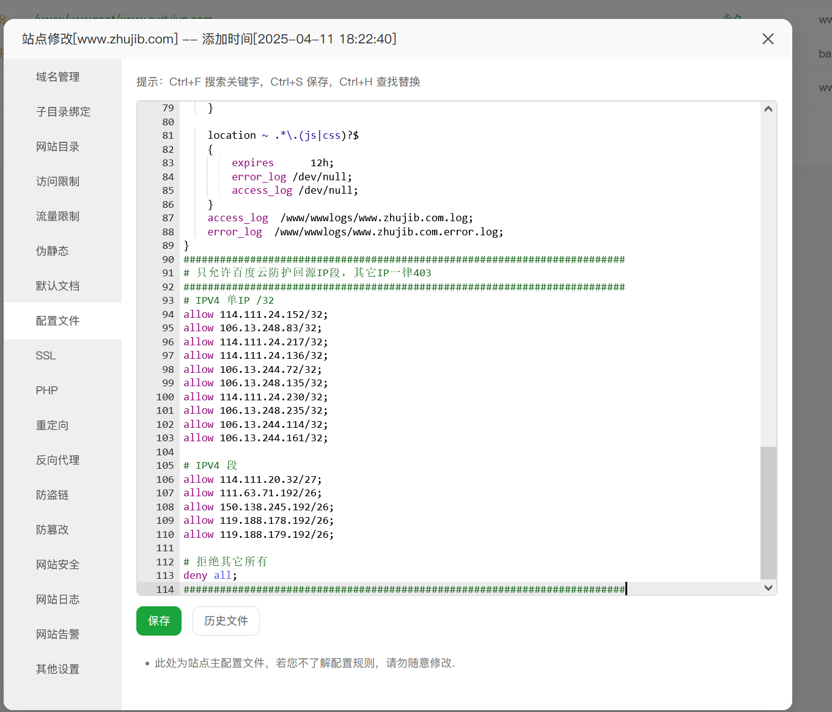Click line 'allow 106.13.248.83/32;'
Image resolution: width=832 pixels, height=712 pixels.
coord(252,328)
